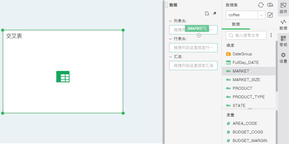Screen dimensions: 289x144
Task: Open the 设置 settings sidebar panel
Action: (x=283, y=58)
